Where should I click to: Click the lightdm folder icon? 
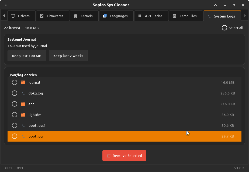(x=23, y=115)
